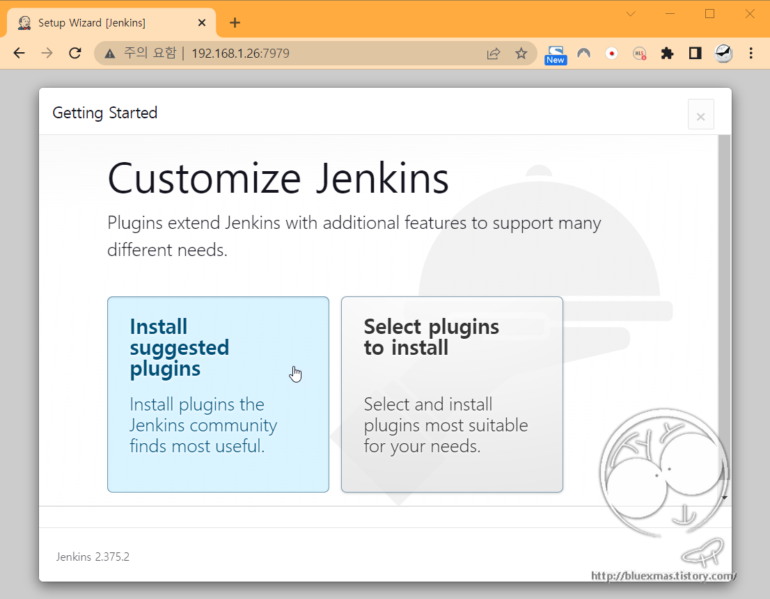This screenshot has height=599, width=770.
Task: Click the Jenkins 2.375.2 version text
Action: 93,557
